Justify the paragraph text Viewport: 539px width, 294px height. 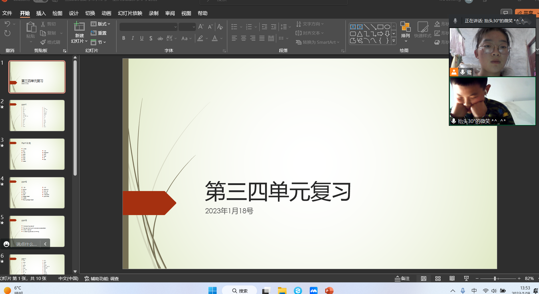tap(262, 38)
